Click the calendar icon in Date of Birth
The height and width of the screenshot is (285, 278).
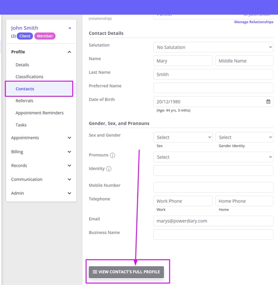coord(268,102)
